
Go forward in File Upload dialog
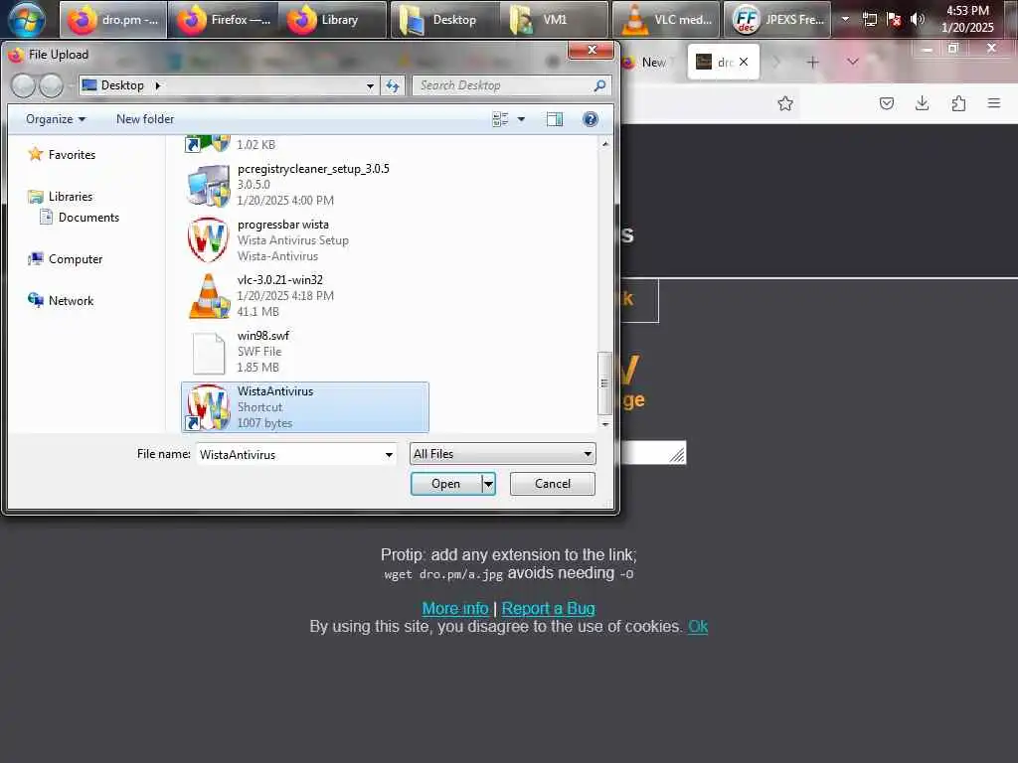coord(52,85)
